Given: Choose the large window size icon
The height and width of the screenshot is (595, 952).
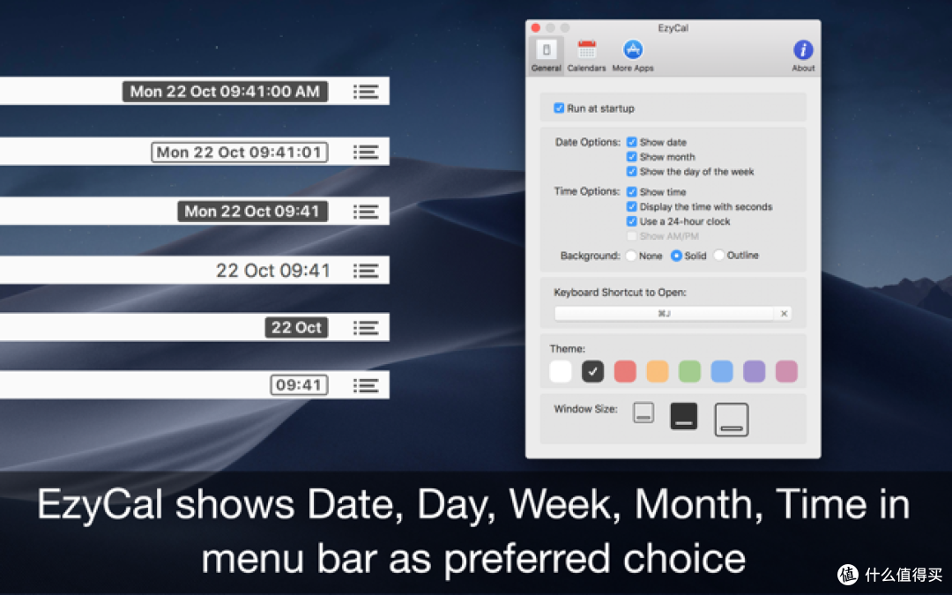Looking at the screenshot, I should pyautogui.click(x=732, y=420).
